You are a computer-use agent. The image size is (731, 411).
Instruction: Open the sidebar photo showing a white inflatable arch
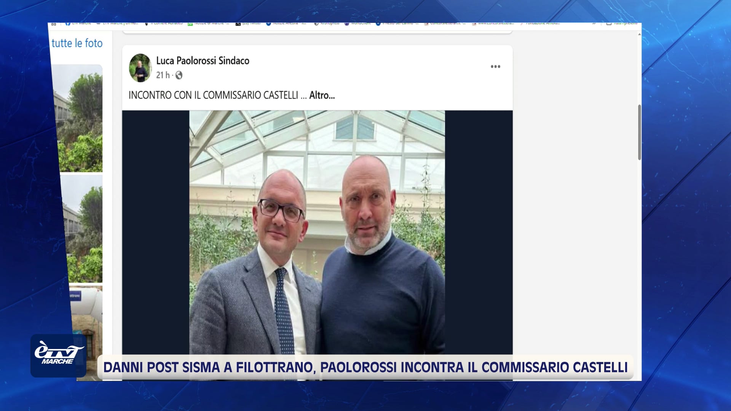(x=86, y=333)
